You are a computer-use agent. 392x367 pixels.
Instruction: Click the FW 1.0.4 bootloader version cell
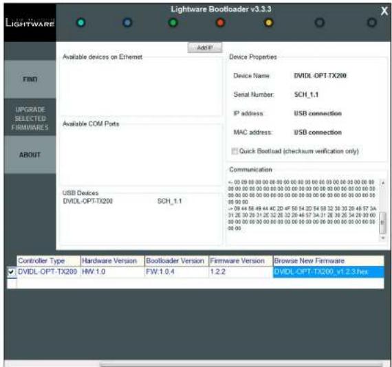[177, 272]
